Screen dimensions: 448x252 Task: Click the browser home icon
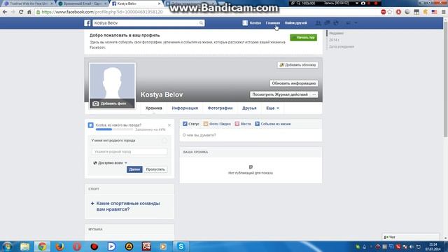coord(29,12)
